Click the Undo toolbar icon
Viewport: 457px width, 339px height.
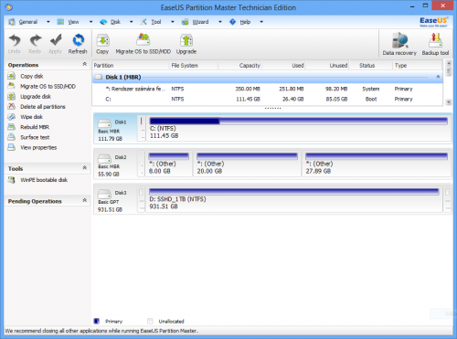click(15, 44)
